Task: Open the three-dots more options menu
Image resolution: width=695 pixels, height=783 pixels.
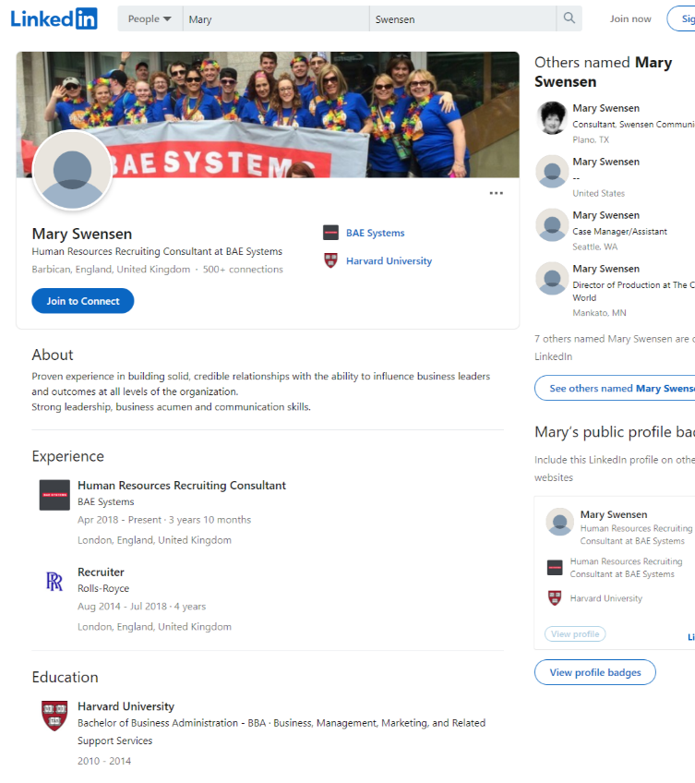Action: [496, 193]
